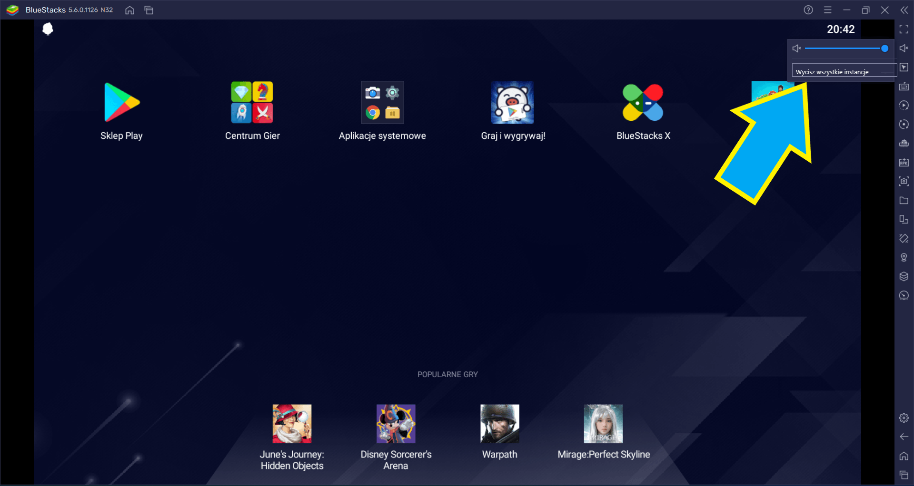Adjust the volume slider handle
Viewport: 914px width, 486px height.
[x=884, y=49]
